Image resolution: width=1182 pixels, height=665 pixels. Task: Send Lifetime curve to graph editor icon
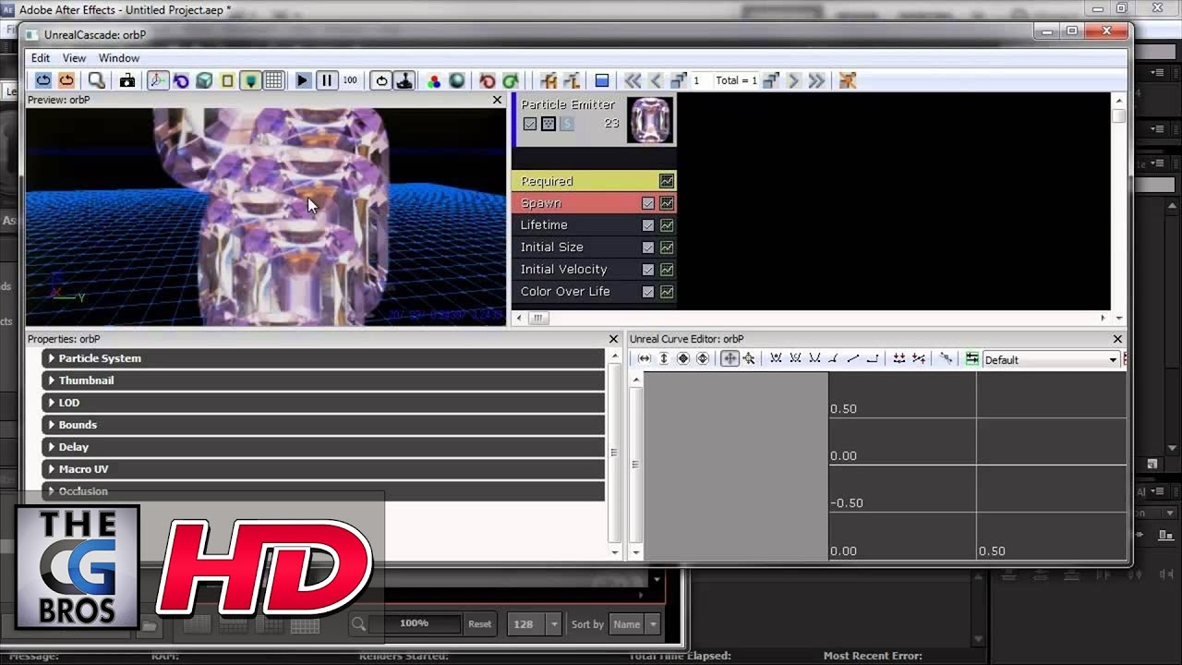pos(667,225)
